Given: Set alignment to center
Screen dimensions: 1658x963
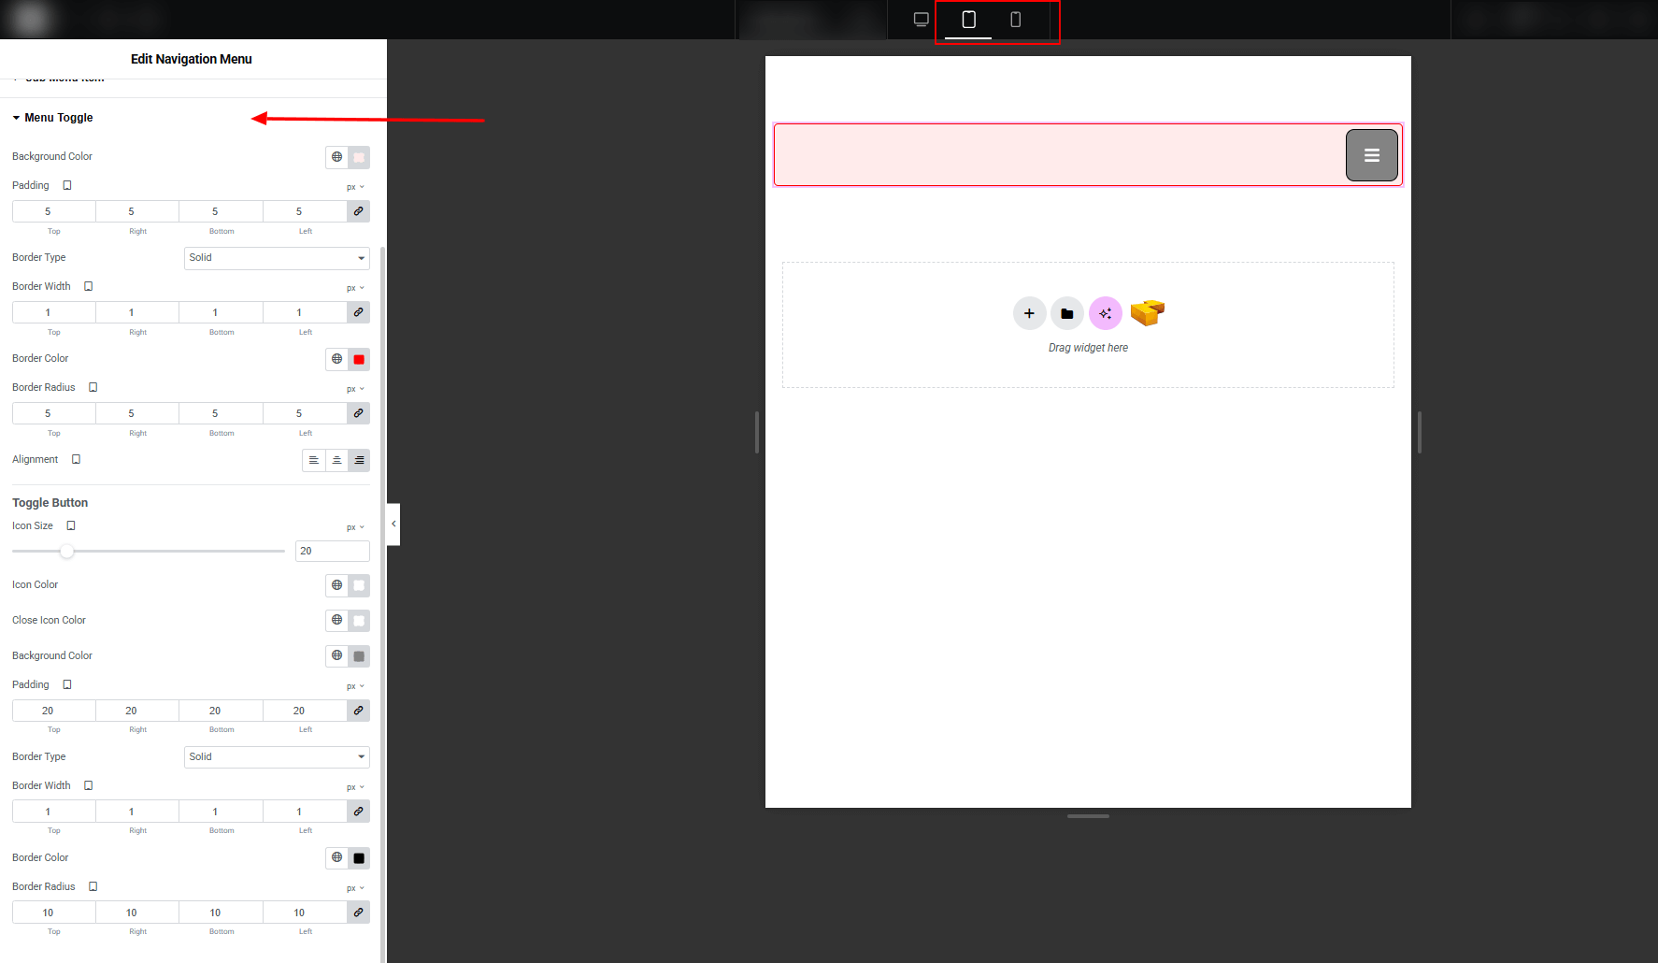Looking at the screenshot, I should click(336, 460).
